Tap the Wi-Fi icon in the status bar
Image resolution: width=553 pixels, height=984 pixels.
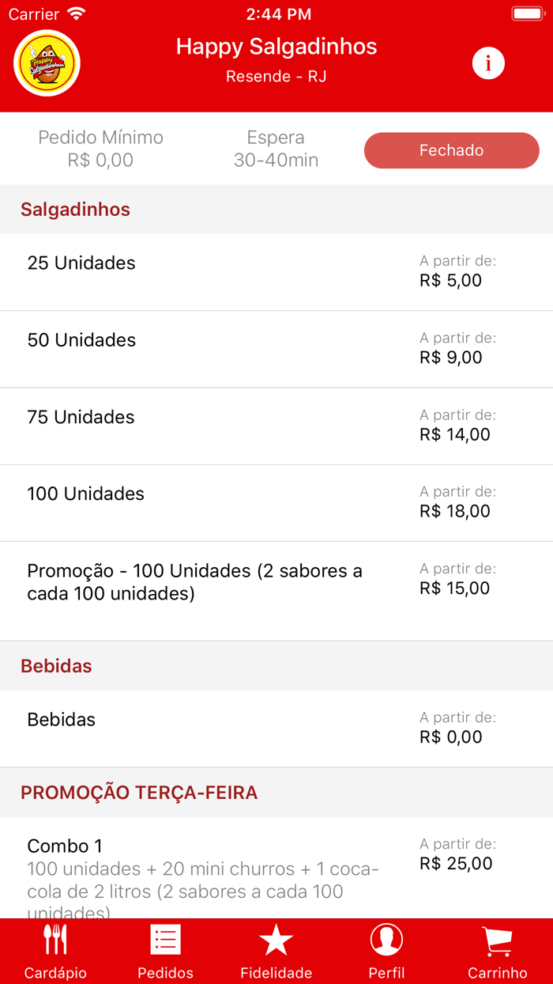coord(75,13)
